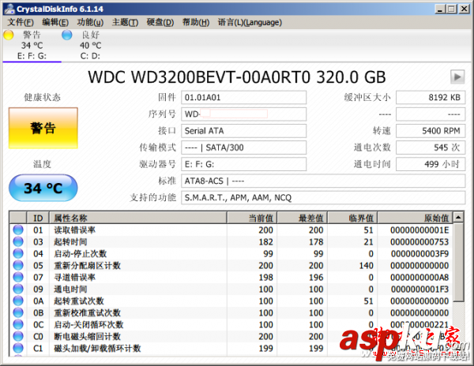Select the 启动-停止次数 attribute name
The width and height of the screenshot is (474, 366).
point(80,254)
